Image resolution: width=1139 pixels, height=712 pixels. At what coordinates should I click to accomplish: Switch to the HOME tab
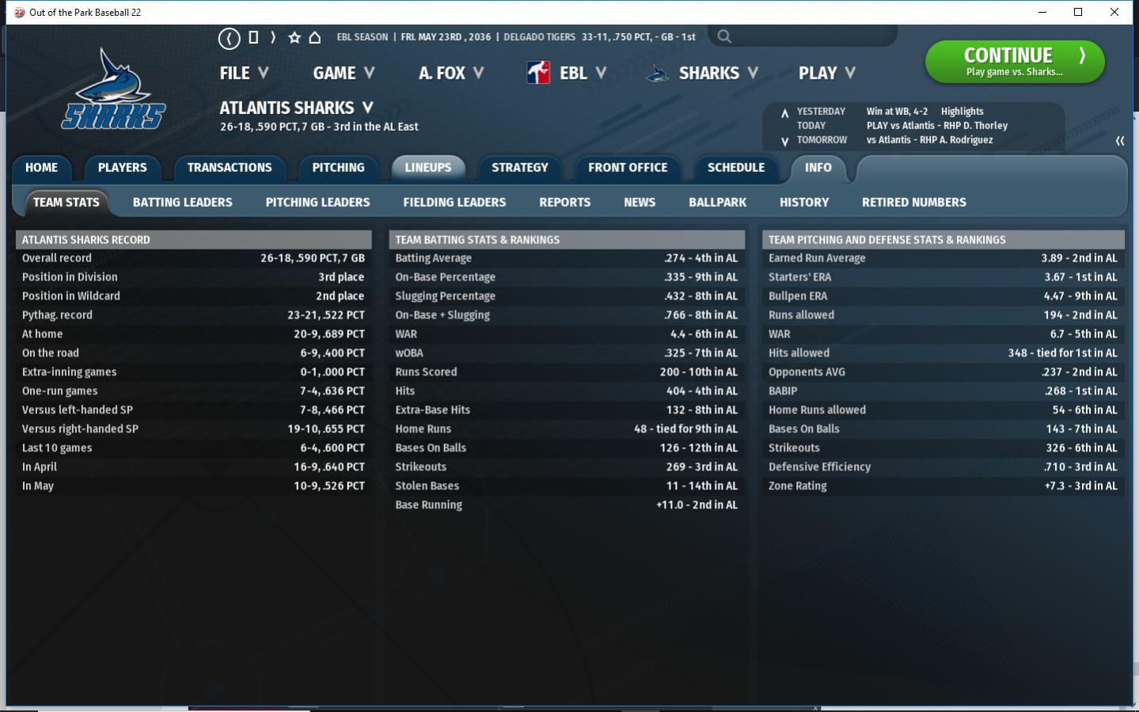coord(41,168)
